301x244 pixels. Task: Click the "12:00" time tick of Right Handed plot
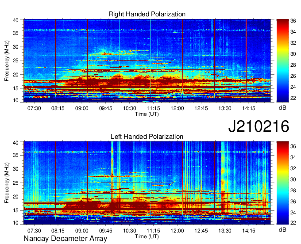(177, 108)
